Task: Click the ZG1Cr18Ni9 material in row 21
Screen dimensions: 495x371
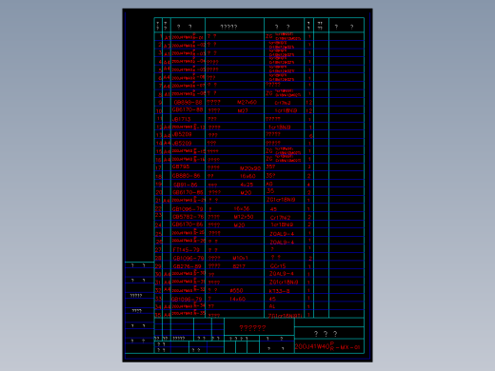Action: [x=281, y=200]
